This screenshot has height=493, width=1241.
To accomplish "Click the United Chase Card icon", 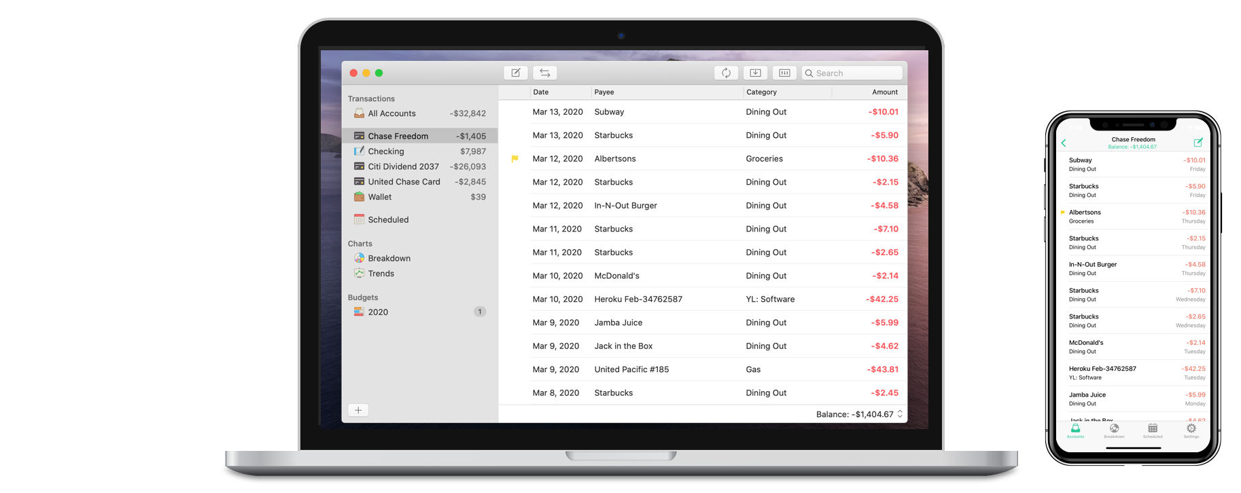I will tap(359, 181).
